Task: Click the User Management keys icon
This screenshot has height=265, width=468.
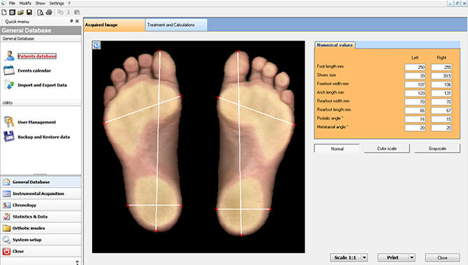Action: (x=9, y=122)
